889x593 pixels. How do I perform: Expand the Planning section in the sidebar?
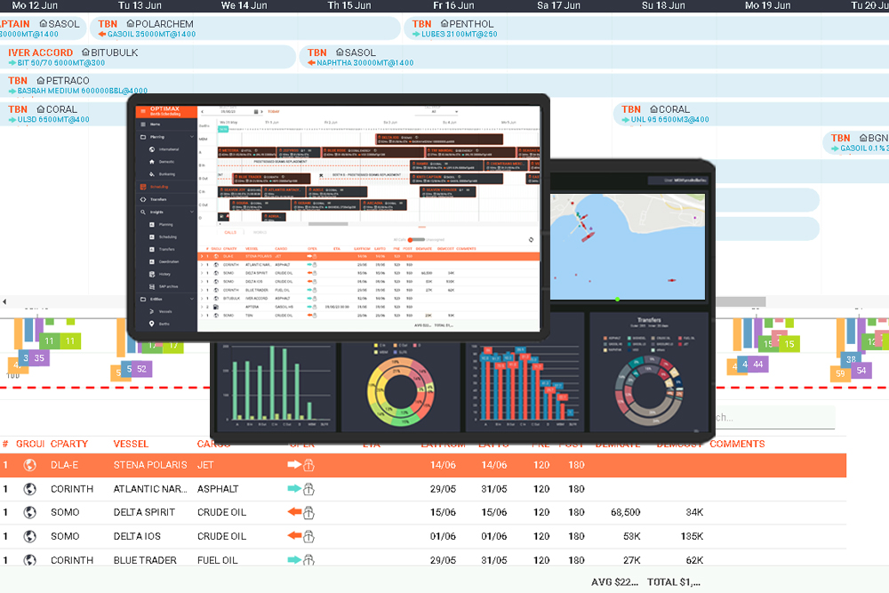pos(192,137)
